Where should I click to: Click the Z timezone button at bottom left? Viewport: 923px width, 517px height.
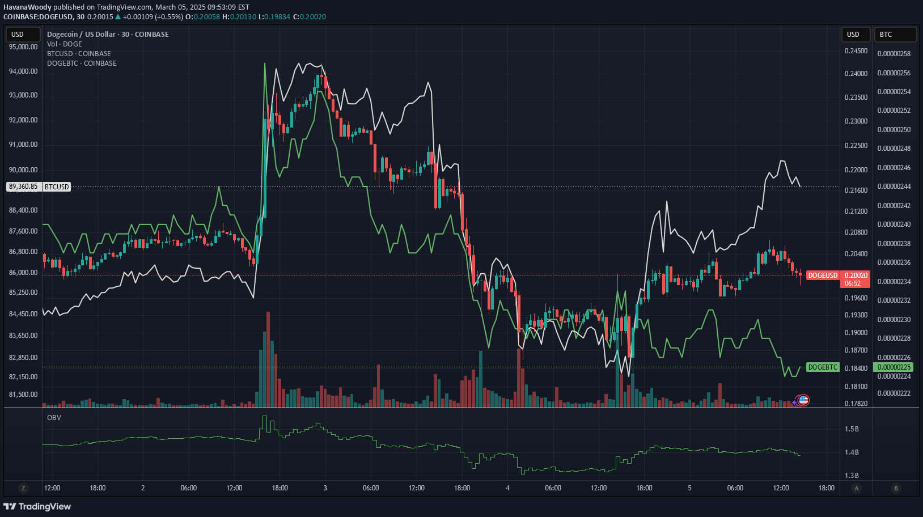[23, 488]
